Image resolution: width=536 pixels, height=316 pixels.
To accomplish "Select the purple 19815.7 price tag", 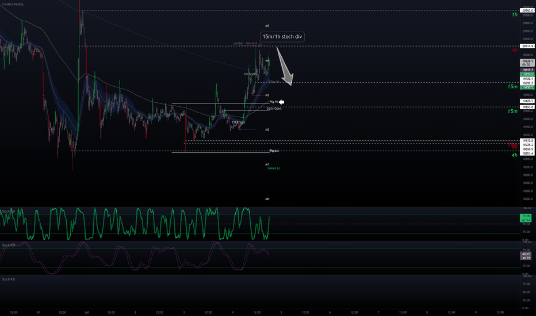I will (x=527, y=70).
